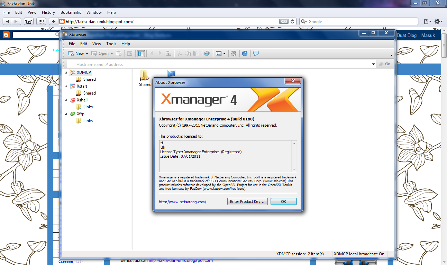This screenshot has height=265, width=447.
Task: Close the About Xbrowser dialog
Action: [293, 81]
